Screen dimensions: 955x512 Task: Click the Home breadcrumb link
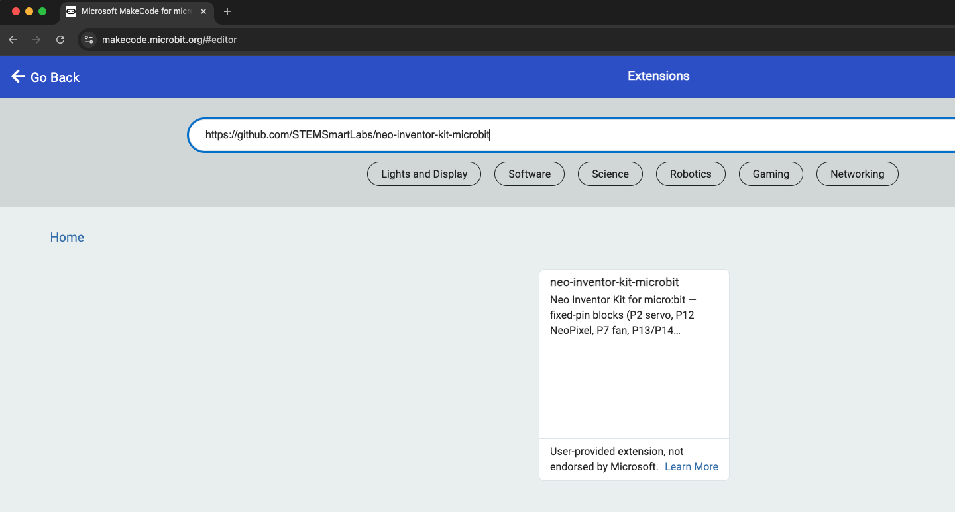point(66,237)
